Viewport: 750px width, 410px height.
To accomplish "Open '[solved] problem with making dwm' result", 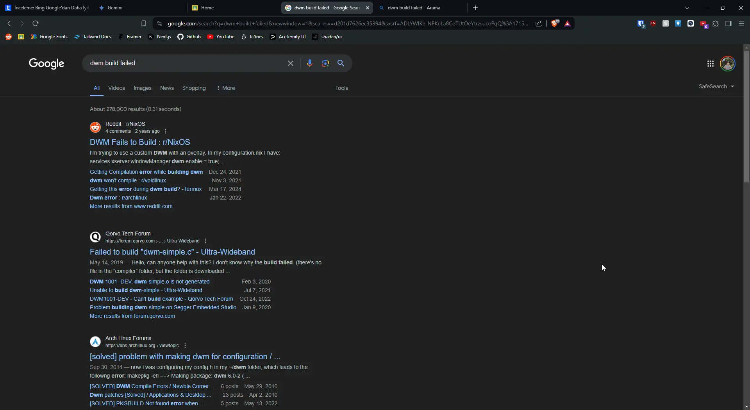I will click(x=185, y=357).
